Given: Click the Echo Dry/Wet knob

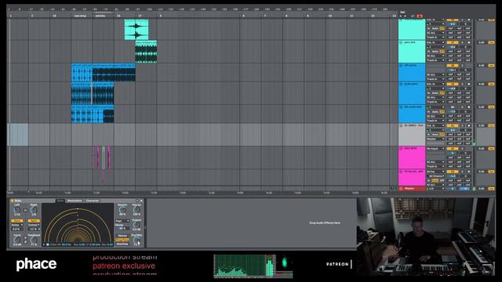Looking at the screenshot, I should coord(136,240).
